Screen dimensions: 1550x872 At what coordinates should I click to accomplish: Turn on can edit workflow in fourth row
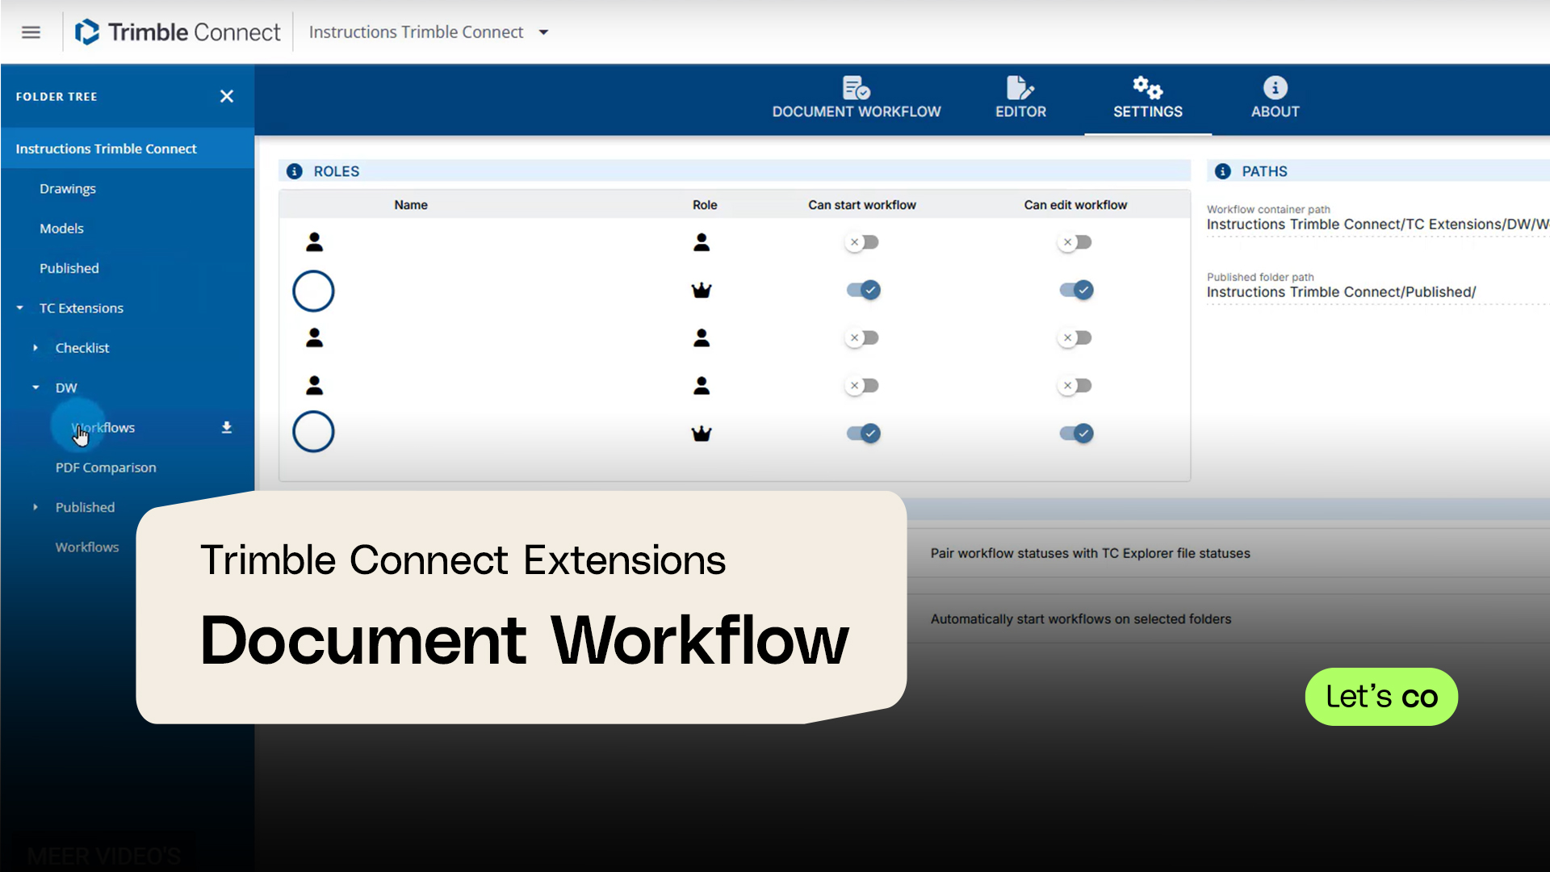point(1075,386)
